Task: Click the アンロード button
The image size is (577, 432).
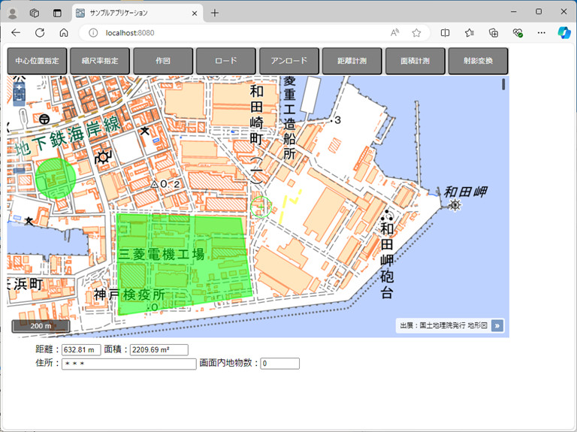Action: click(288, 61)
